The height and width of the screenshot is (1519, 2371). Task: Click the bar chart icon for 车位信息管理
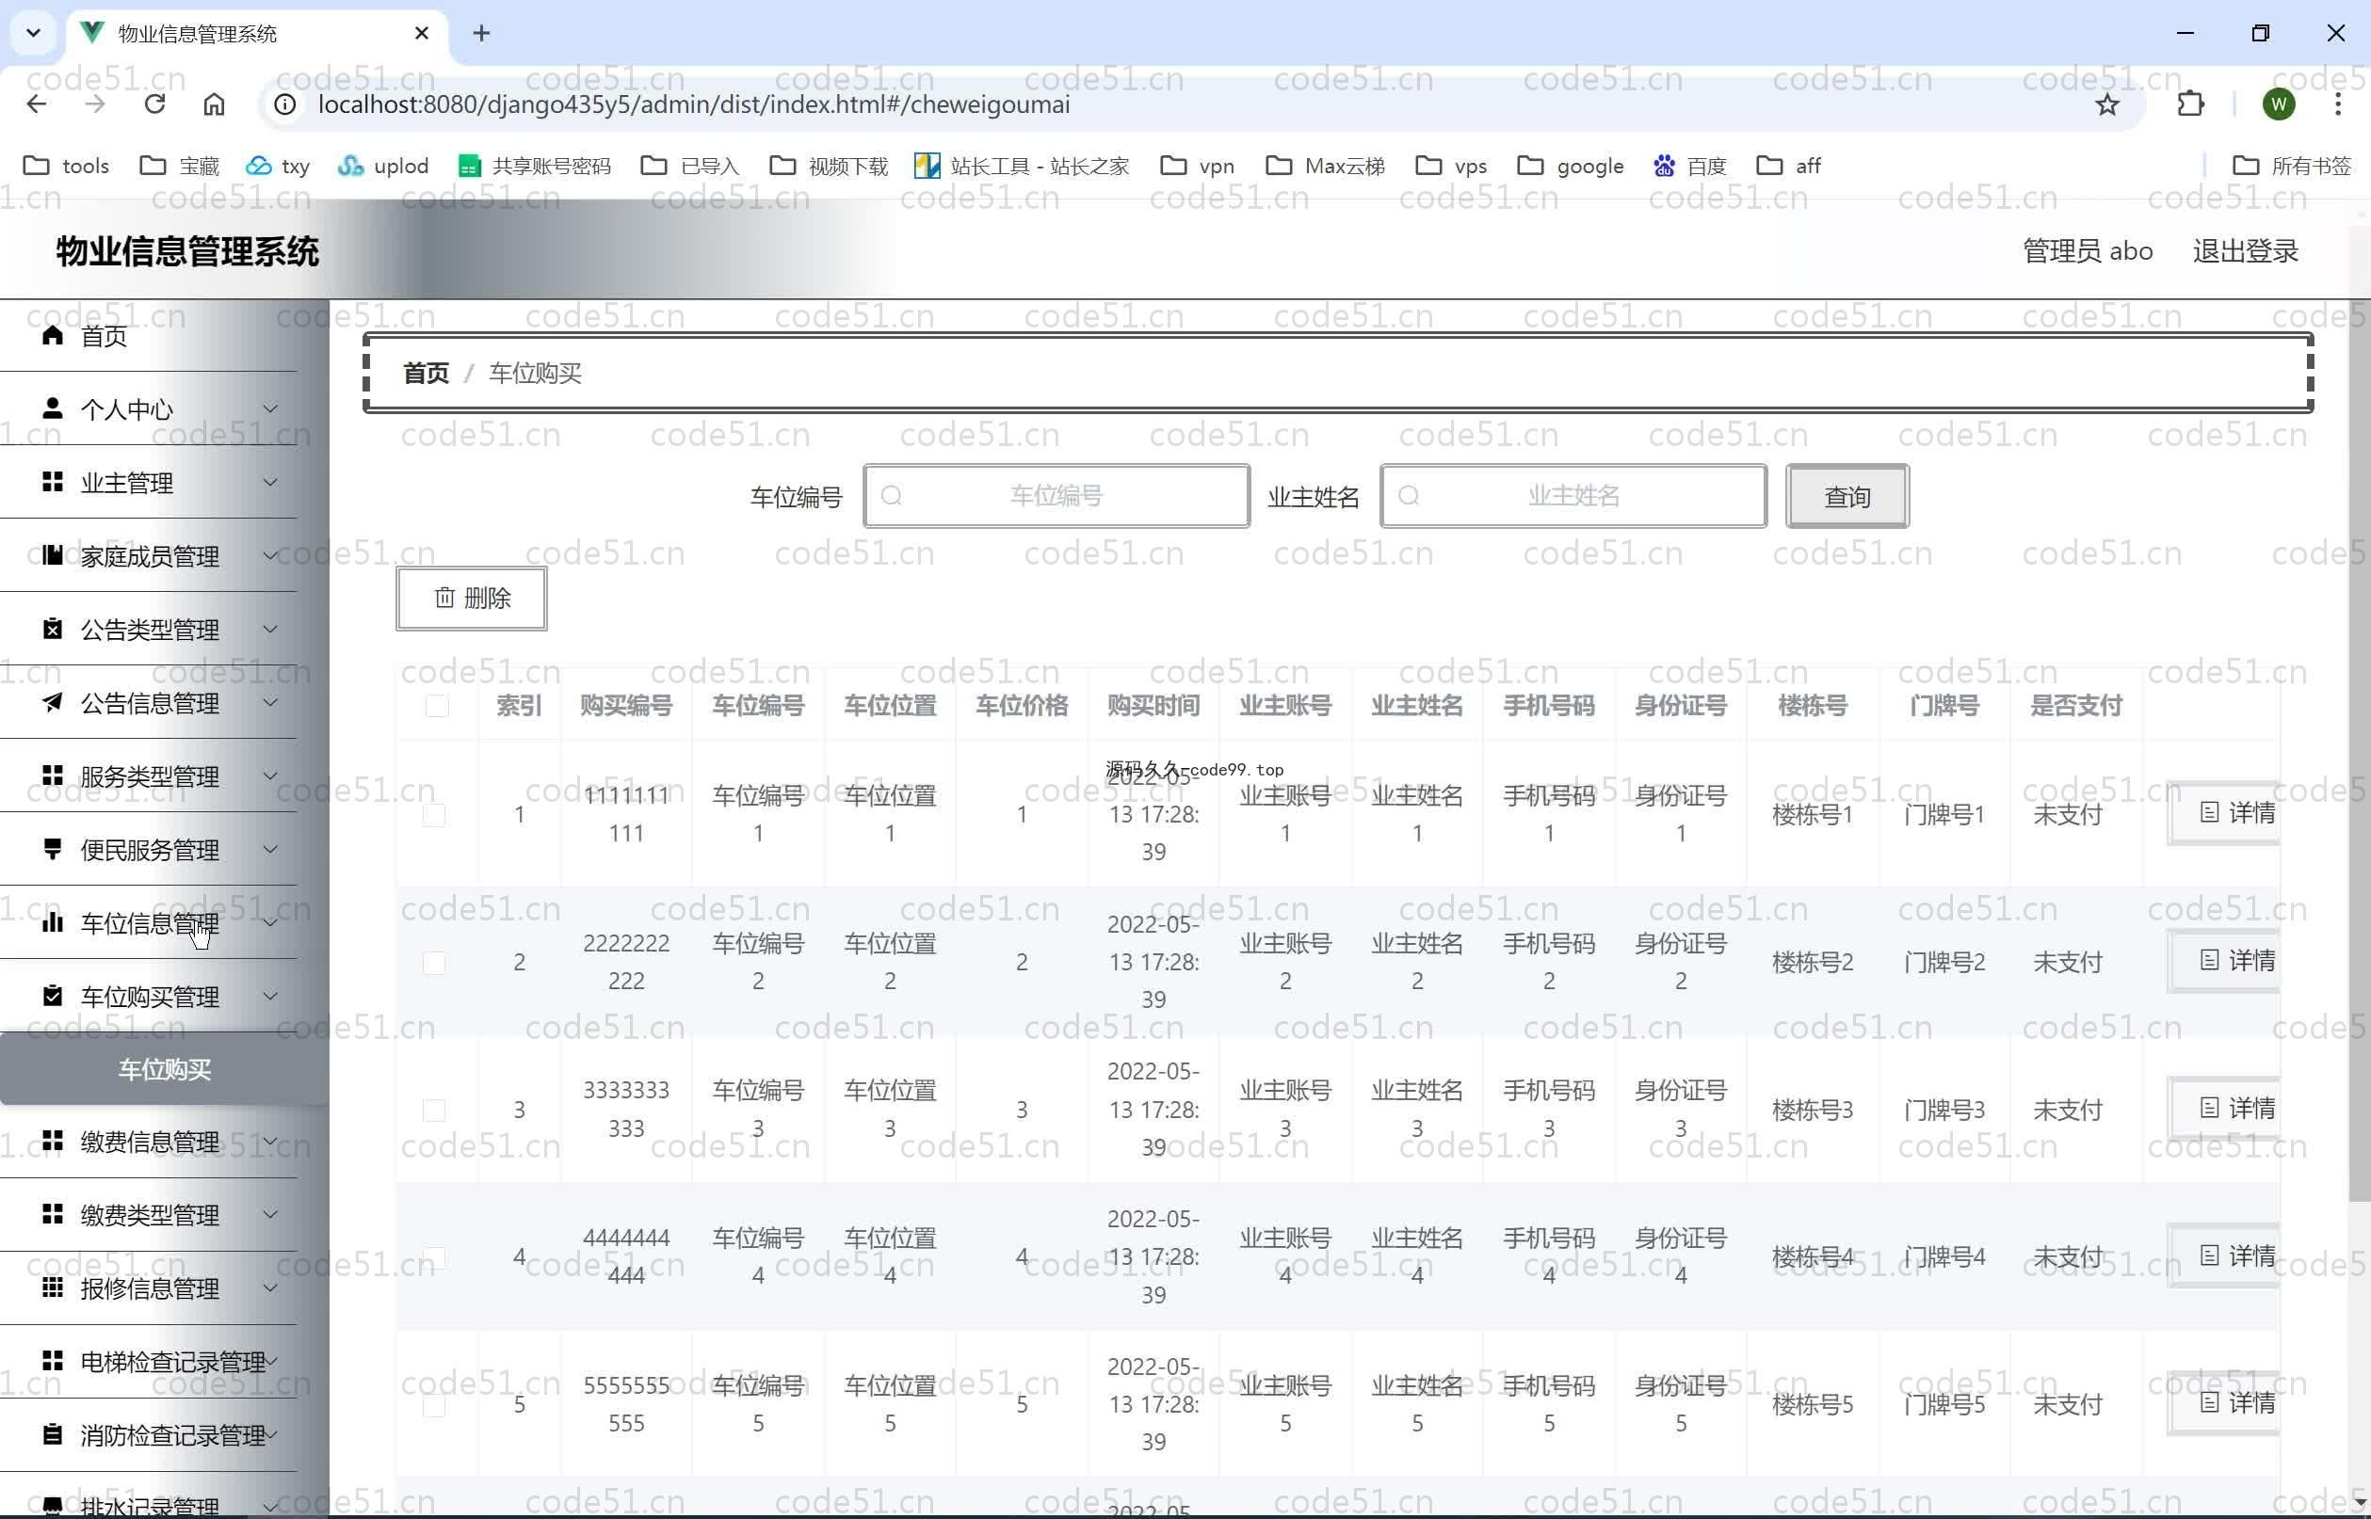[53, 922]
